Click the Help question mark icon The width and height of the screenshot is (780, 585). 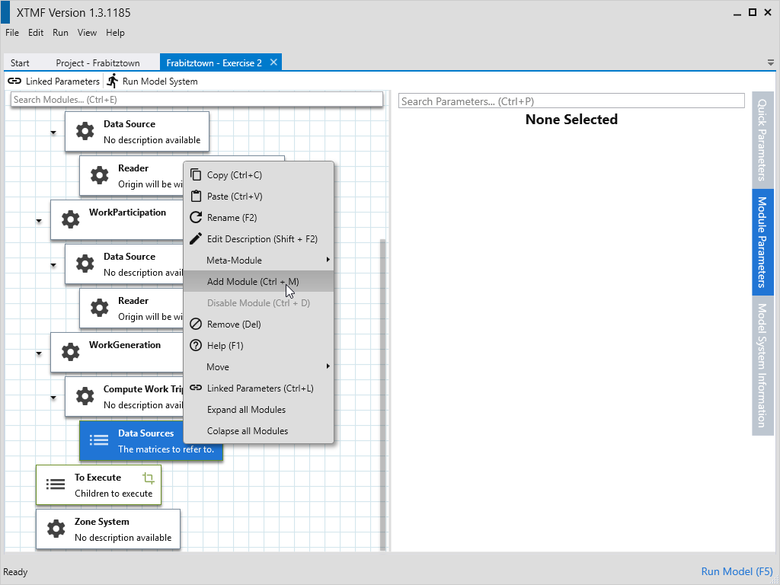[x=196, y=345]
